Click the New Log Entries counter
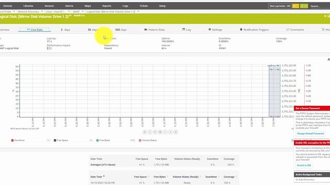 tap(279, 6)
